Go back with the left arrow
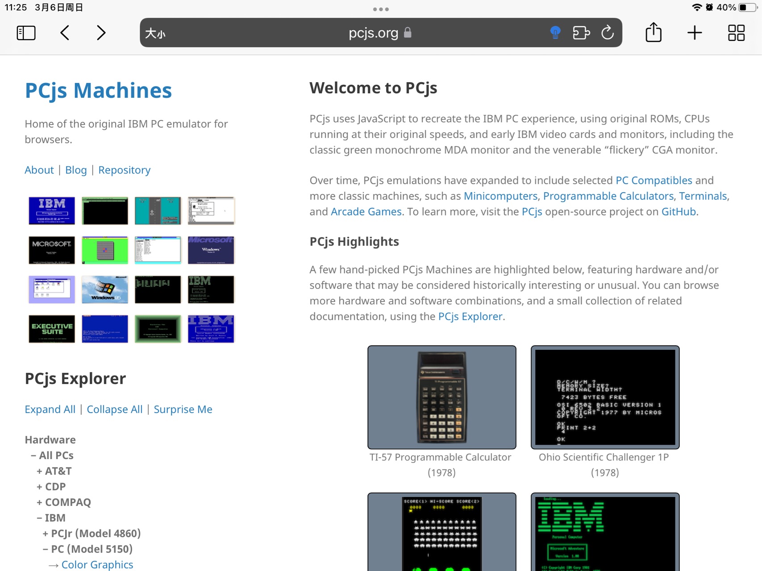This screenshot has height=571, width=762. (65, 33)
